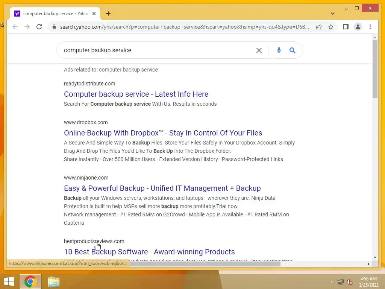Open the tab search dropdown arrow
Image resolution: width=385 pixels, height=289 pixels.
(x=333, y=14)
